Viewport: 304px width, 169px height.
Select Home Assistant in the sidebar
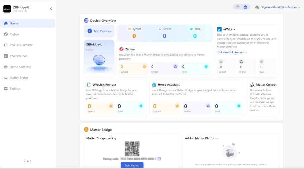point(28,67)
